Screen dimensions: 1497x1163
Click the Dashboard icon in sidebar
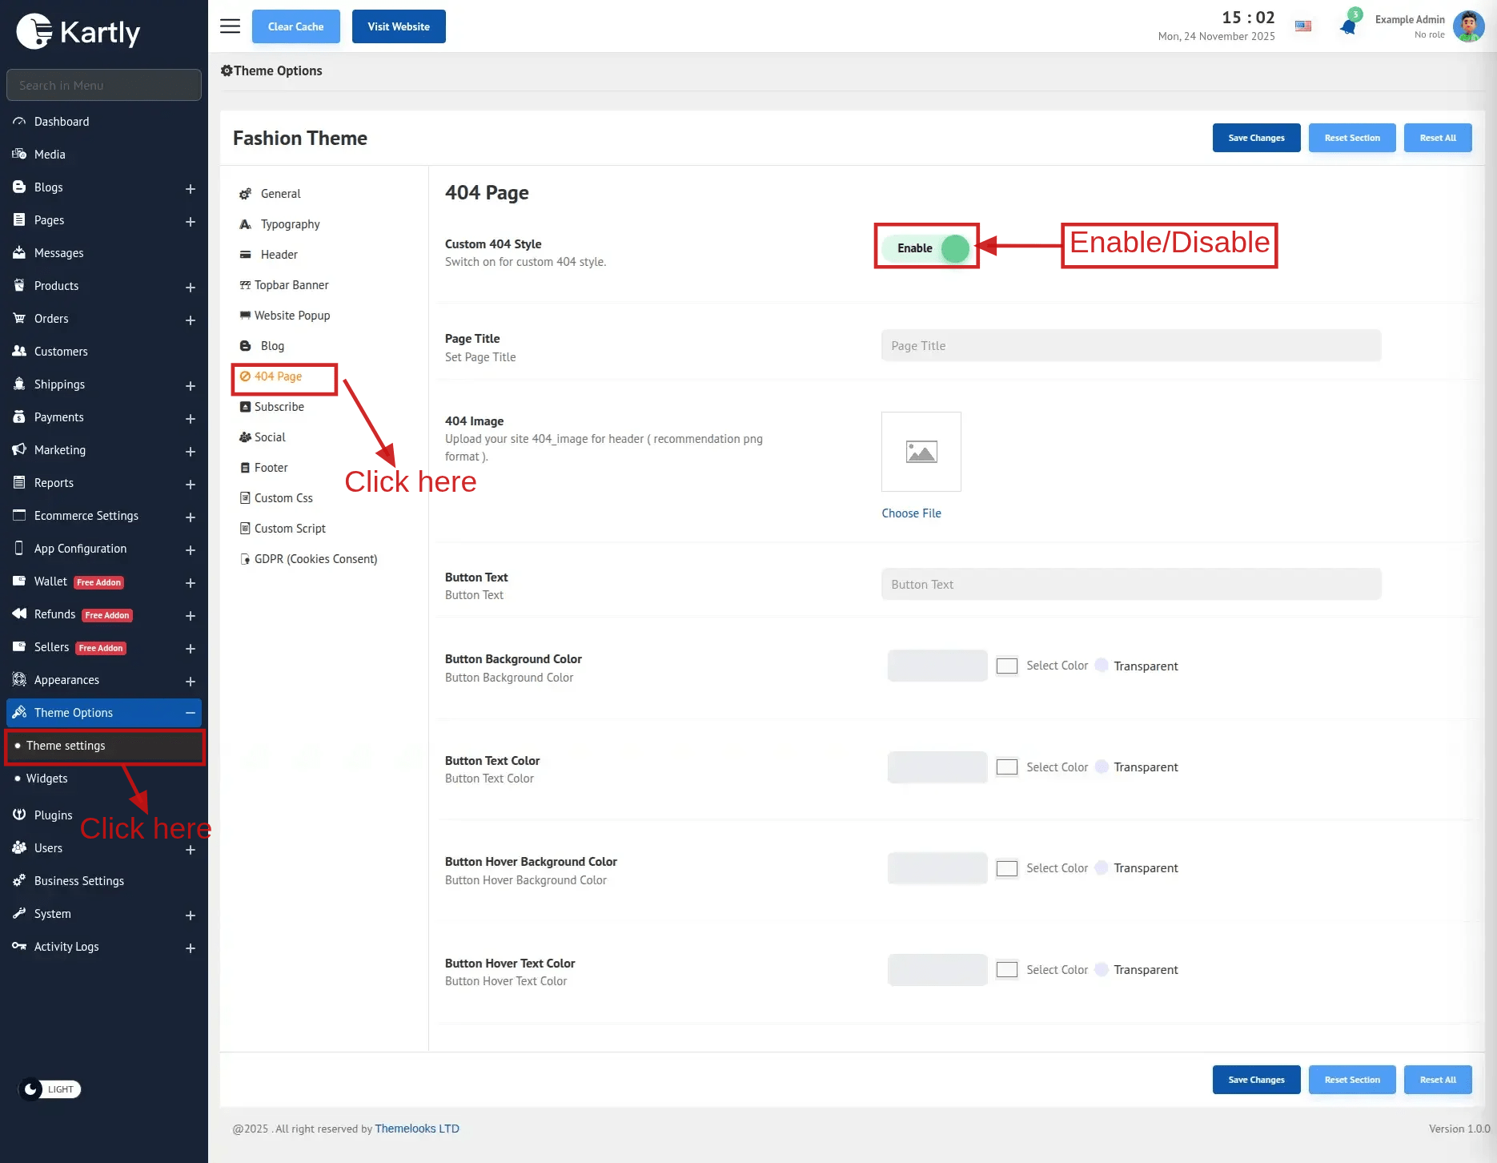(19, 122)
